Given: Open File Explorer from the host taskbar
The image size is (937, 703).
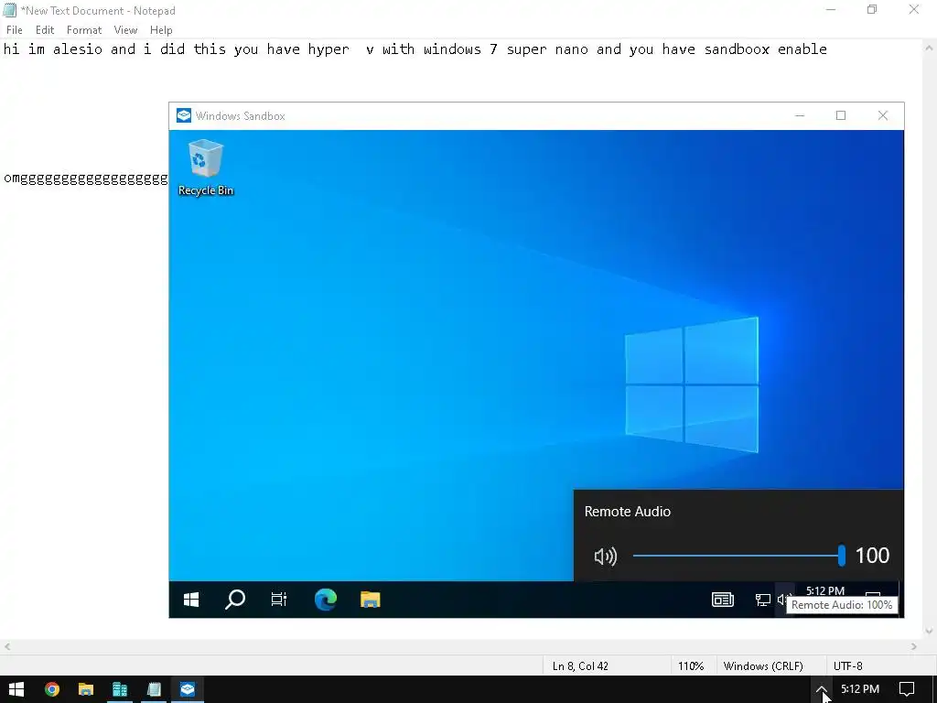Looking at the screenshot, I should coord(86,689).
